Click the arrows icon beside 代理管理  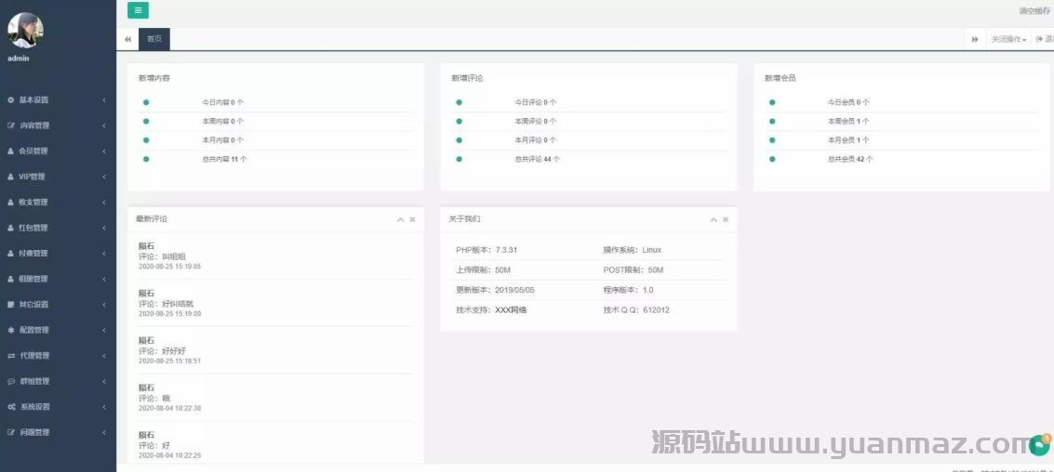tap(11, 356)
